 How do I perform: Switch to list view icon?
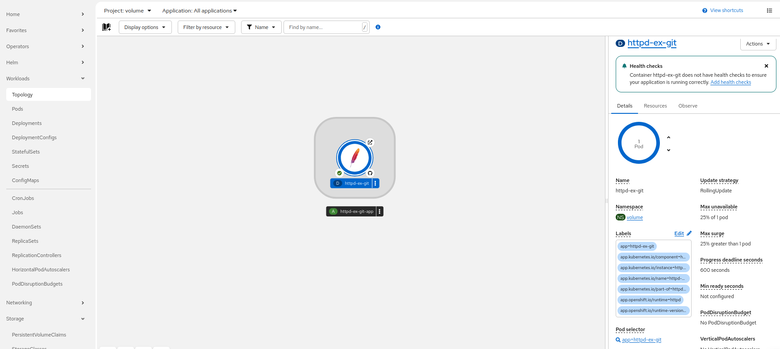point(769,11)
